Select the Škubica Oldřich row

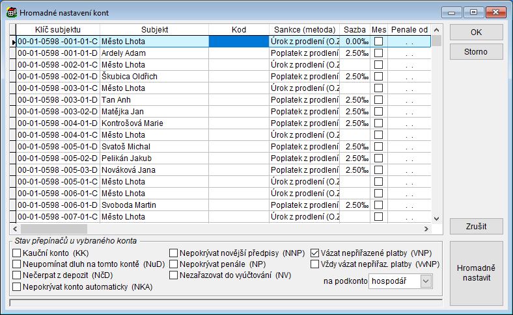[154, 77]
